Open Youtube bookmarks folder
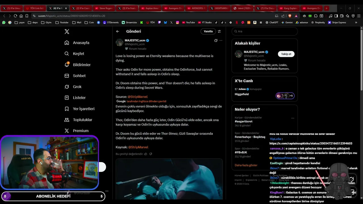The width and height of the screenshot is (363, 204). [x=62, y=22]
